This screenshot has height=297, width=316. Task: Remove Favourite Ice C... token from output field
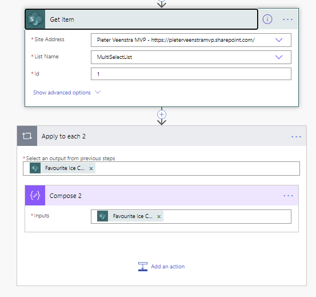click(x=91, y=168)
